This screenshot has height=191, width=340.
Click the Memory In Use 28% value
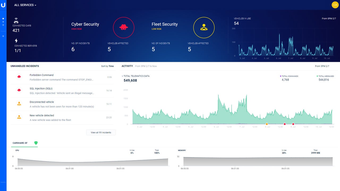(284, 153)
